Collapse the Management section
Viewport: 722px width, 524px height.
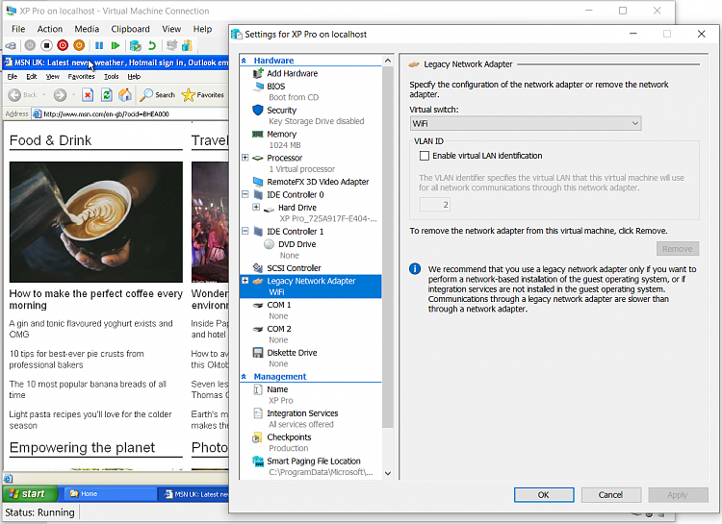[245, 377]
